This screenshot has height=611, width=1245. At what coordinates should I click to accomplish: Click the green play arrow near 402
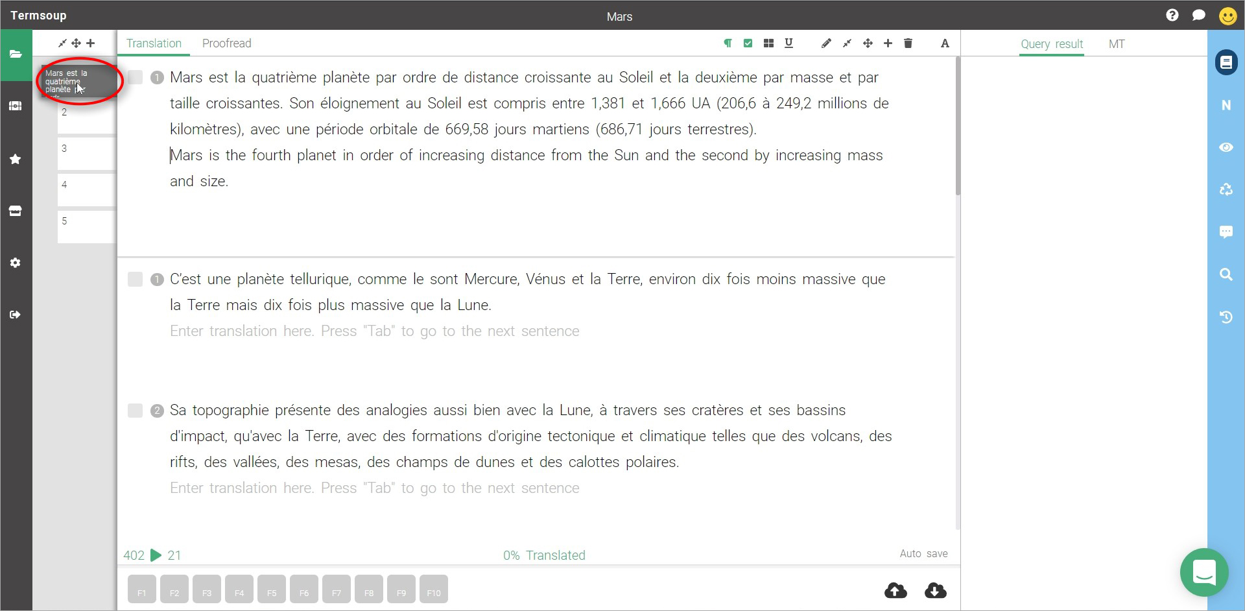[x=156, y=555]
